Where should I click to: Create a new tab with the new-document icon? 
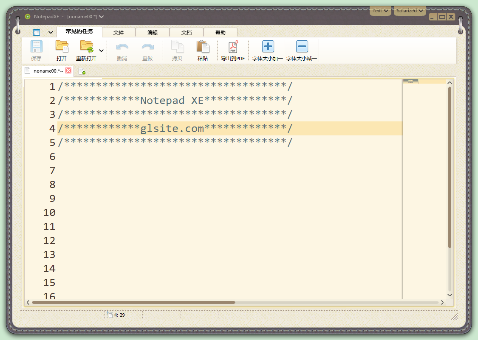click(82, 71)
